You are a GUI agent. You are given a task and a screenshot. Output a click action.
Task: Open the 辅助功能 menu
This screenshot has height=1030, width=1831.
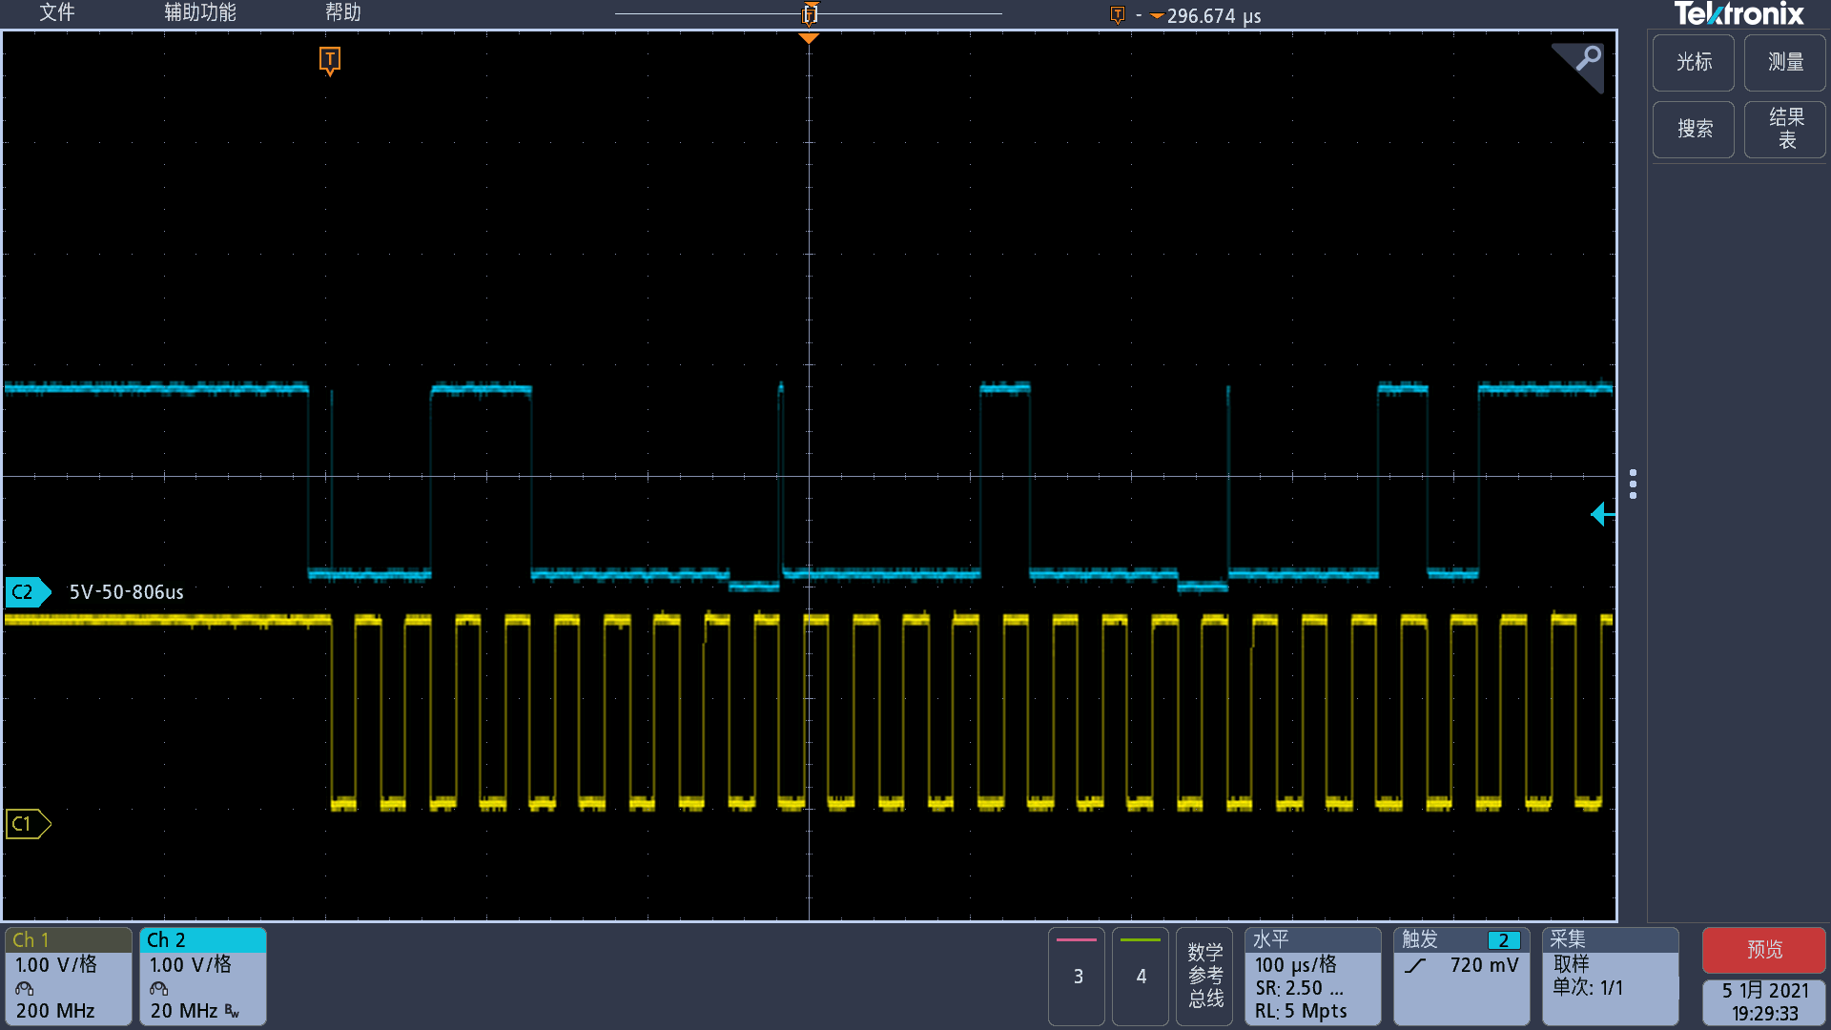tap(199, 12)
